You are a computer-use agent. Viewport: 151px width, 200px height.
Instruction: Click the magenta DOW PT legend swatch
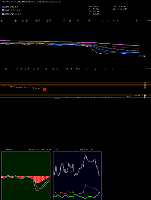pos(3,14)
